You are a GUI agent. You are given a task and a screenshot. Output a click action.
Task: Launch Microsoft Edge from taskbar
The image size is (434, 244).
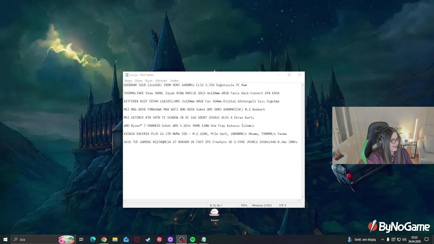click(x=93, y=240)
